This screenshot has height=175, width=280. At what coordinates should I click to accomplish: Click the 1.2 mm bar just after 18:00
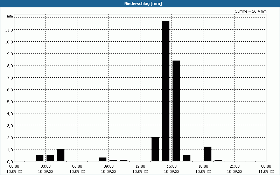208,154
